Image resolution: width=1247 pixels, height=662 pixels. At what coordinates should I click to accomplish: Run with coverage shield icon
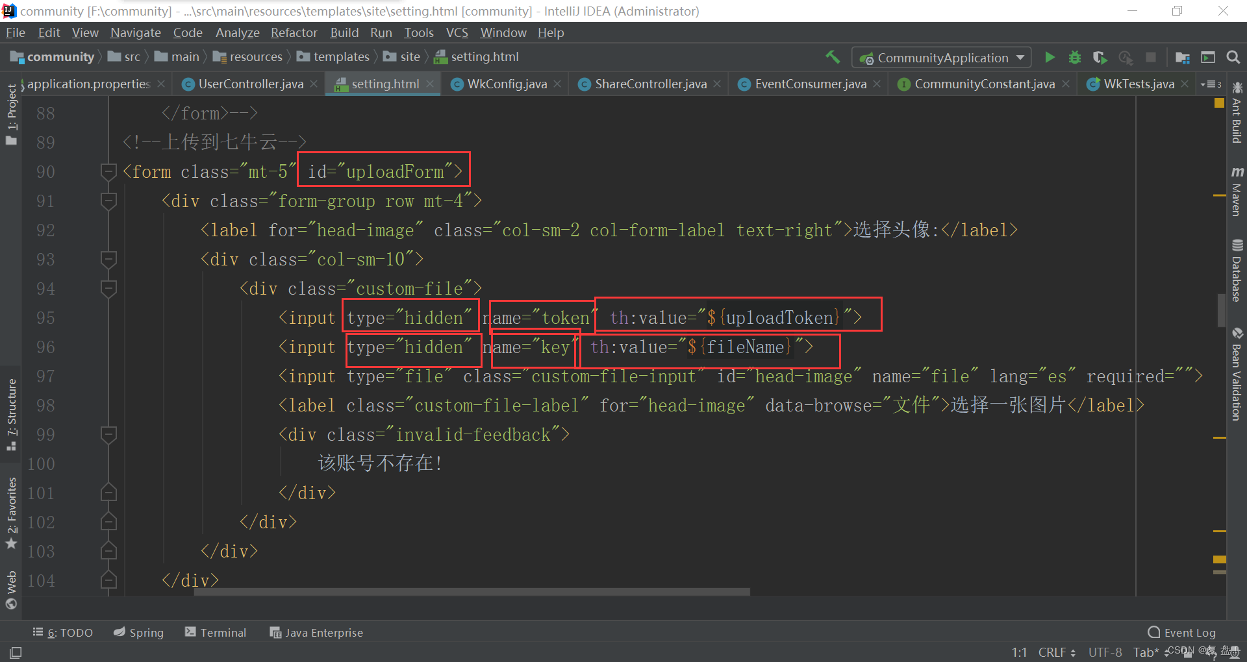click(1100, 57)
